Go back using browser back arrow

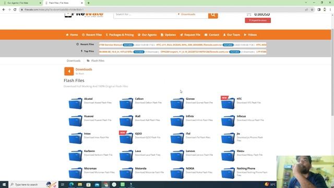tap(4, 9)
